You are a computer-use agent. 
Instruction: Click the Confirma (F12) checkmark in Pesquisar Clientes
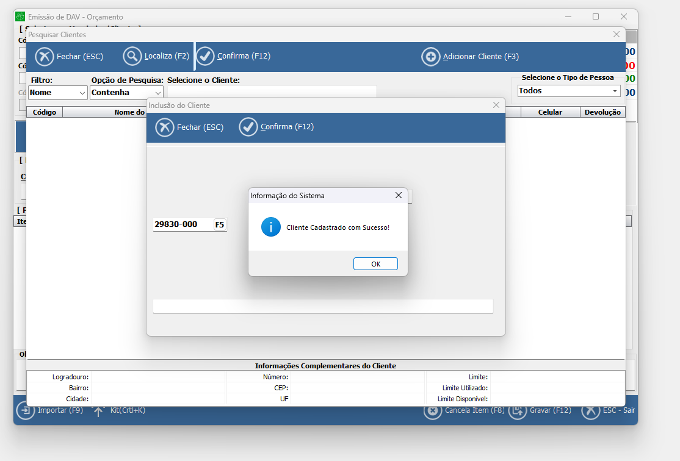pos(205,57)
